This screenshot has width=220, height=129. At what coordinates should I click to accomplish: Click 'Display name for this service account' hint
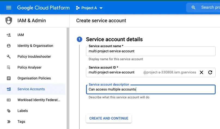point(116,59)
